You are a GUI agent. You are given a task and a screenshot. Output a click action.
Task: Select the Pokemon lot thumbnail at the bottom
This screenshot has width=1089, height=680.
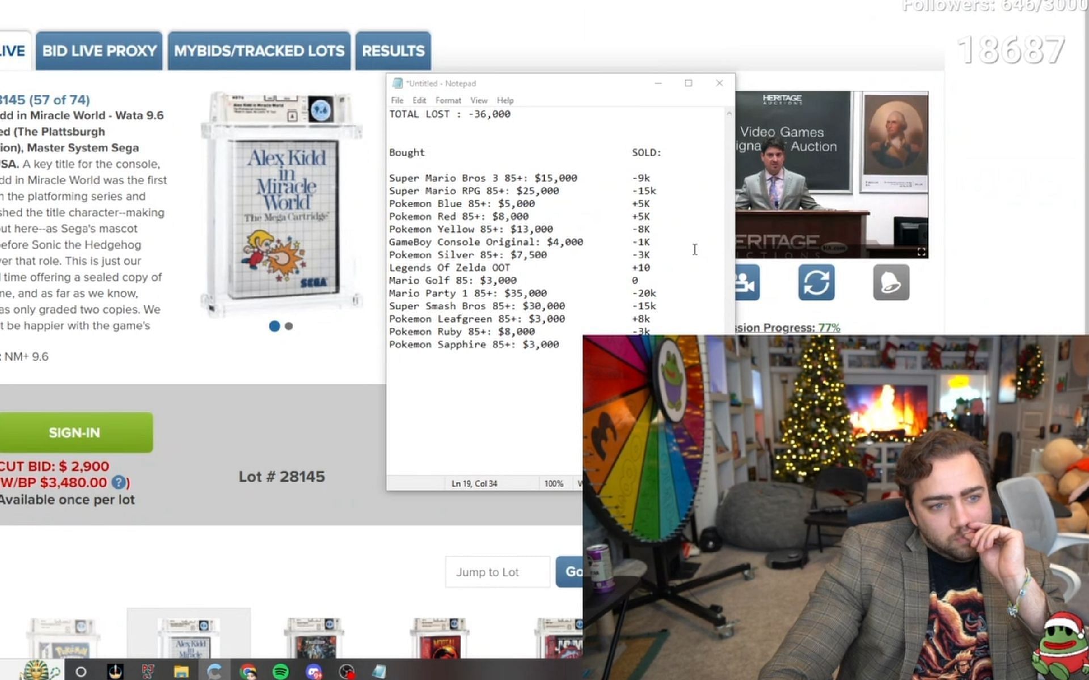coord(62,638)
